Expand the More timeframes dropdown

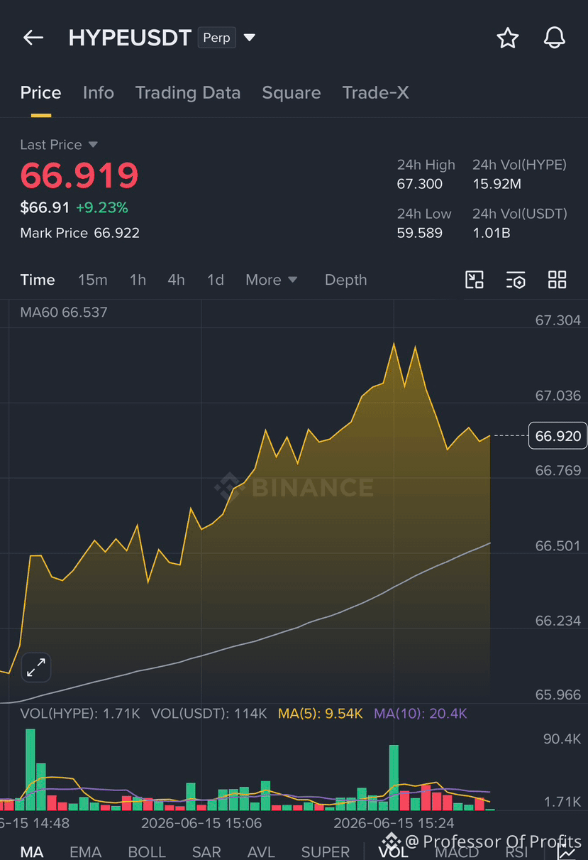click(271, 280)
